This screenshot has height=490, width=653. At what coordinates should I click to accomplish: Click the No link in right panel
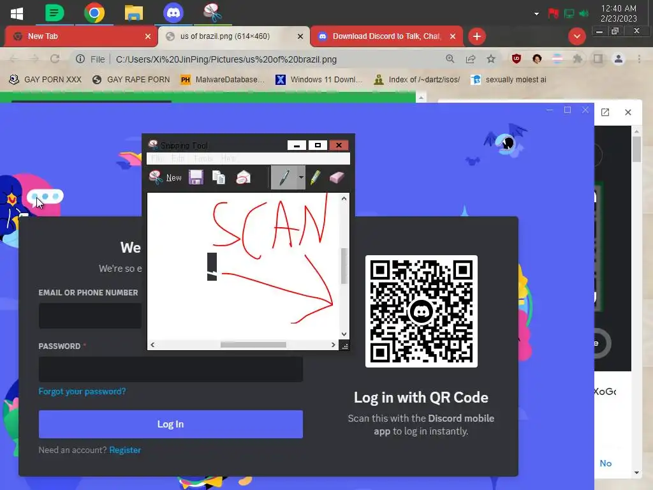click(x=606, y=463)
